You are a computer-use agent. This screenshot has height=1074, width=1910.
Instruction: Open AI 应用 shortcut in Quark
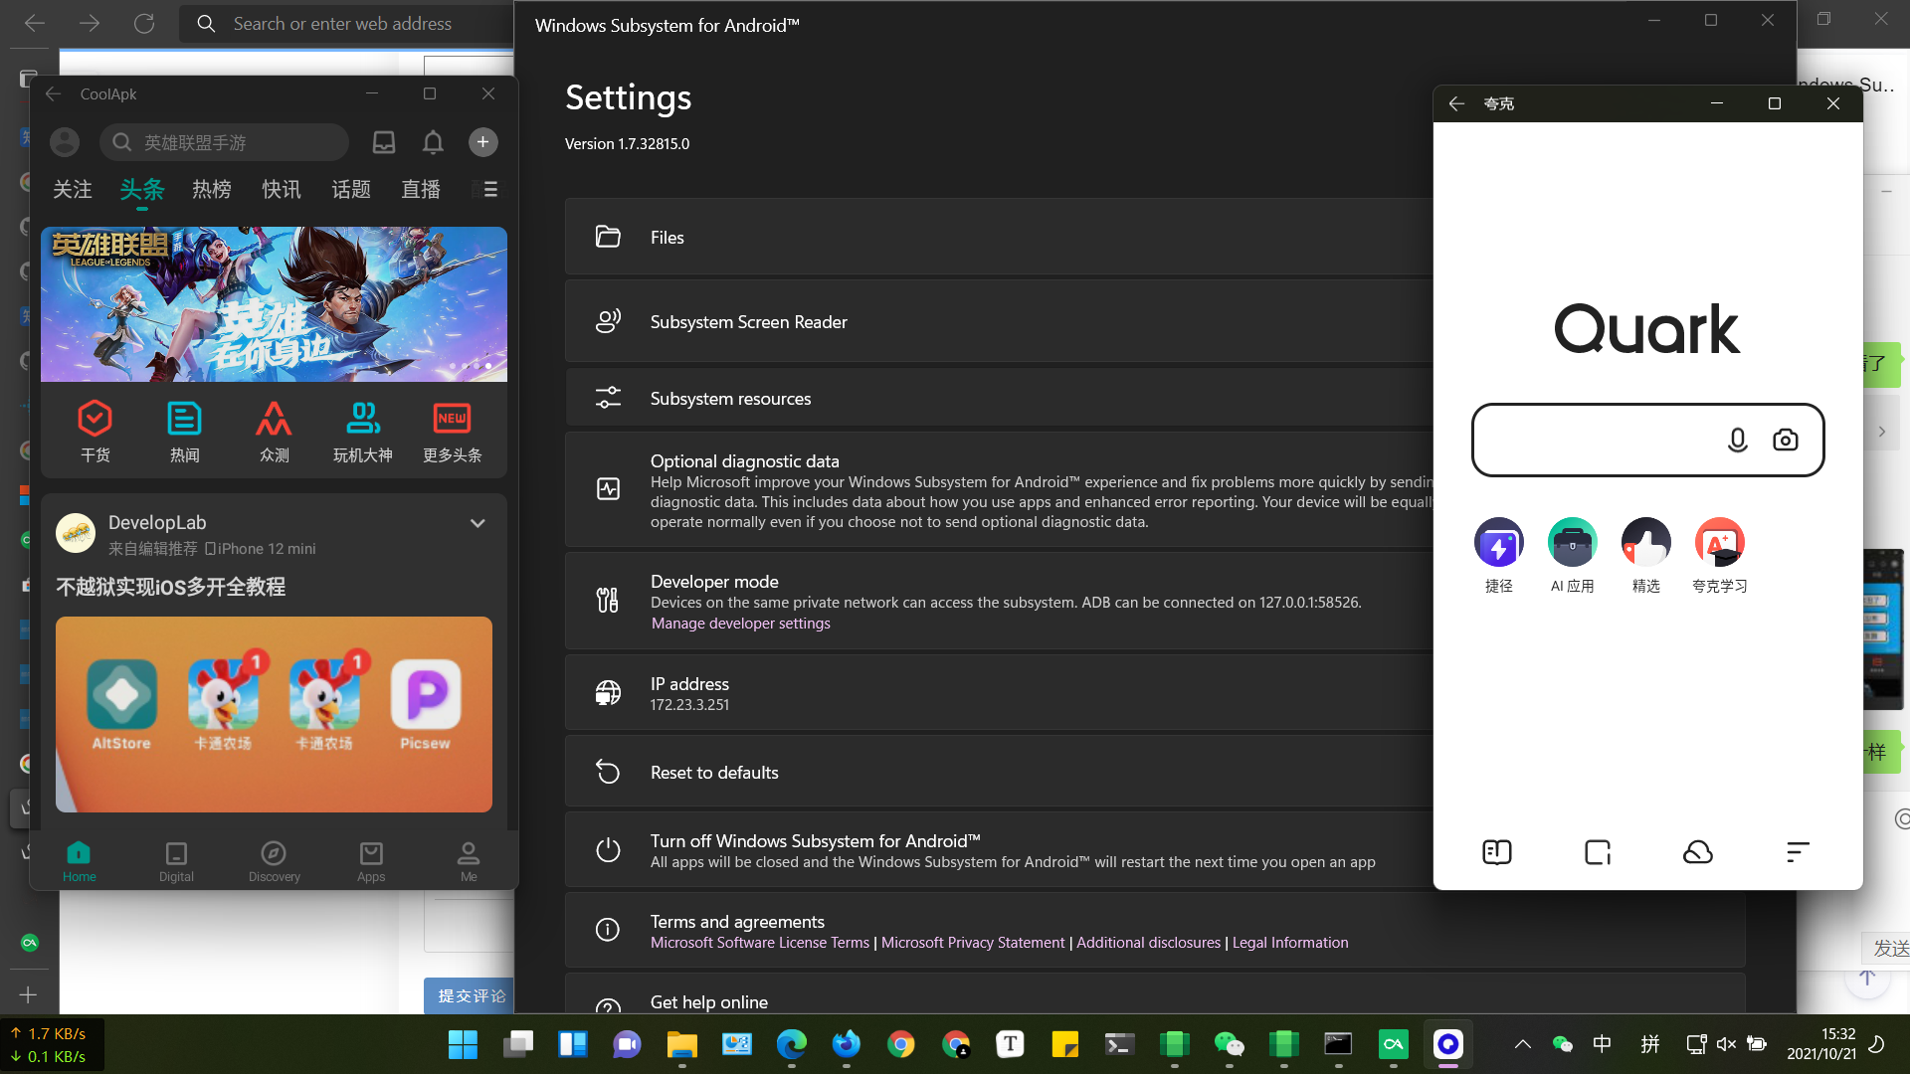click(x=1573, y=556)
